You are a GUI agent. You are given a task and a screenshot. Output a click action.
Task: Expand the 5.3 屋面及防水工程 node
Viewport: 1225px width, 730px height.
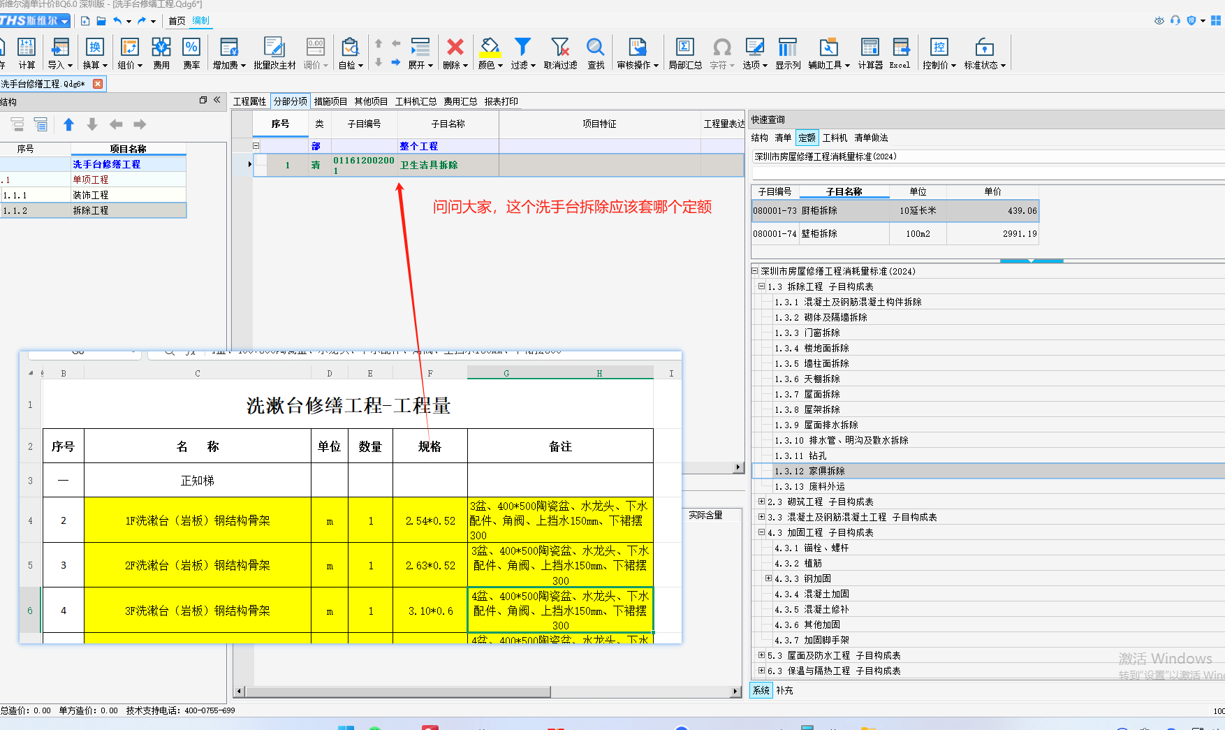[x=762, y=655]
